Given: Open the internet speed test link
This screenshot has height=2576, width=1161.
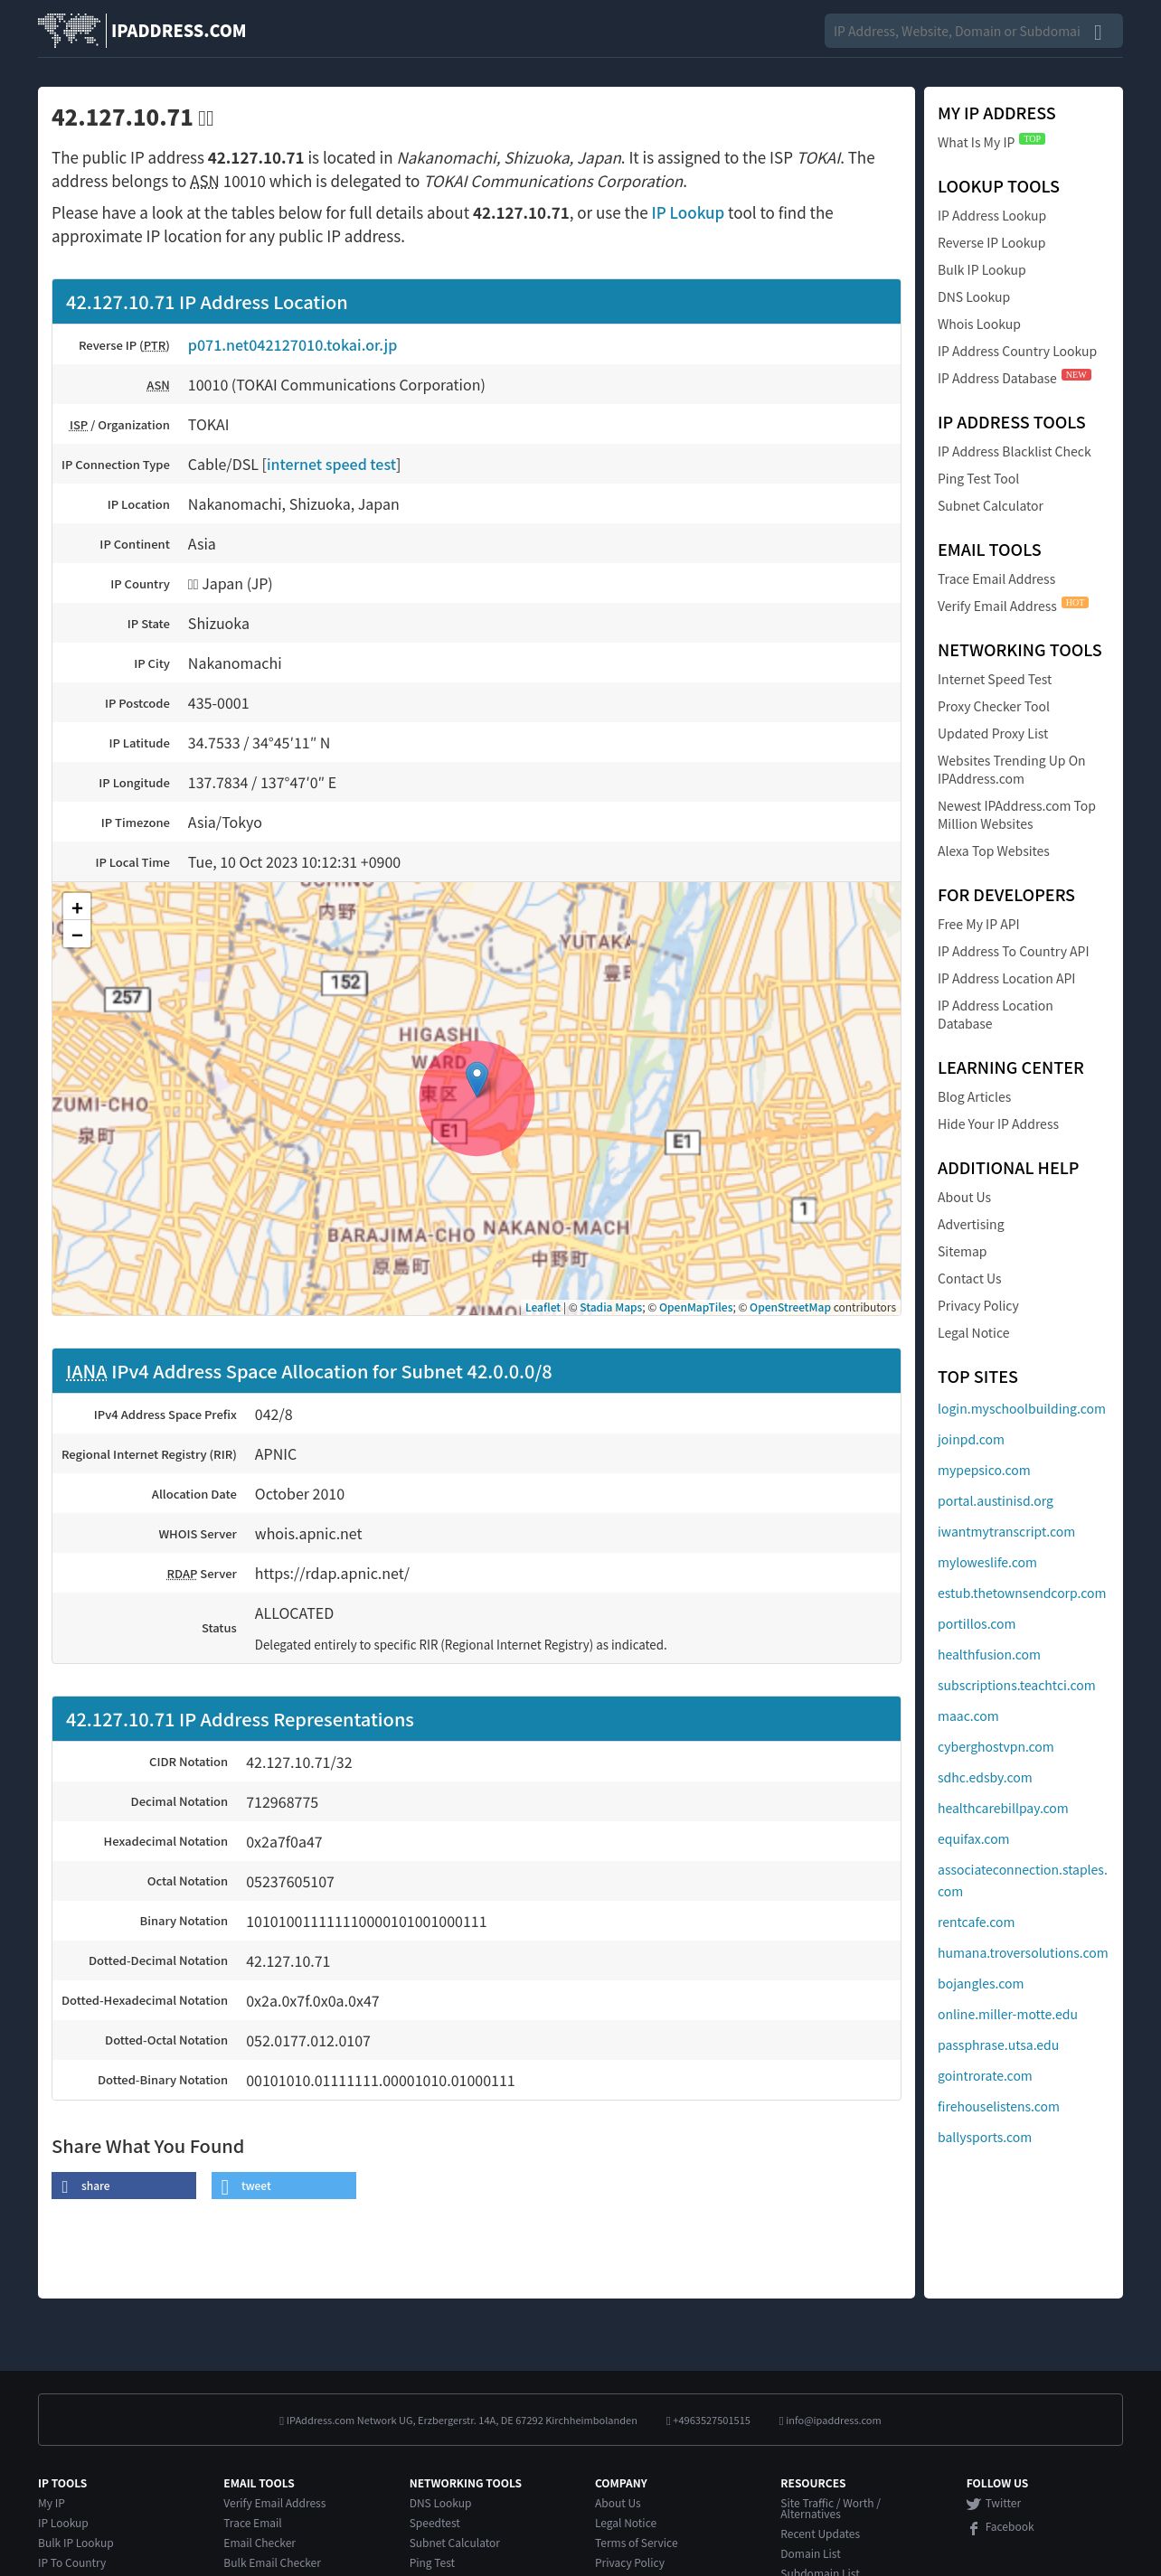Looking at the screenshot, I should pos(331,465).
